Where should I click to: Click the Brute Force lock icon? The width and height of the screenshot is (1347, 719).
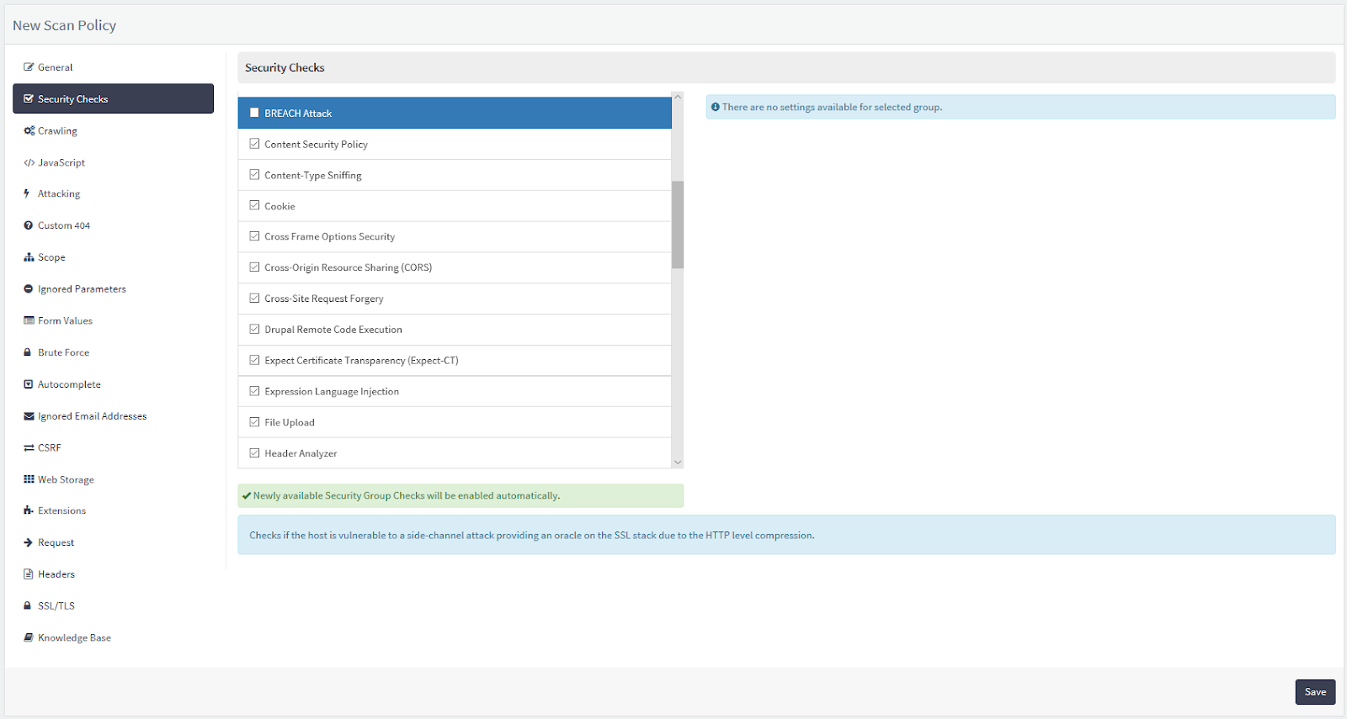(x=28, y=352)
